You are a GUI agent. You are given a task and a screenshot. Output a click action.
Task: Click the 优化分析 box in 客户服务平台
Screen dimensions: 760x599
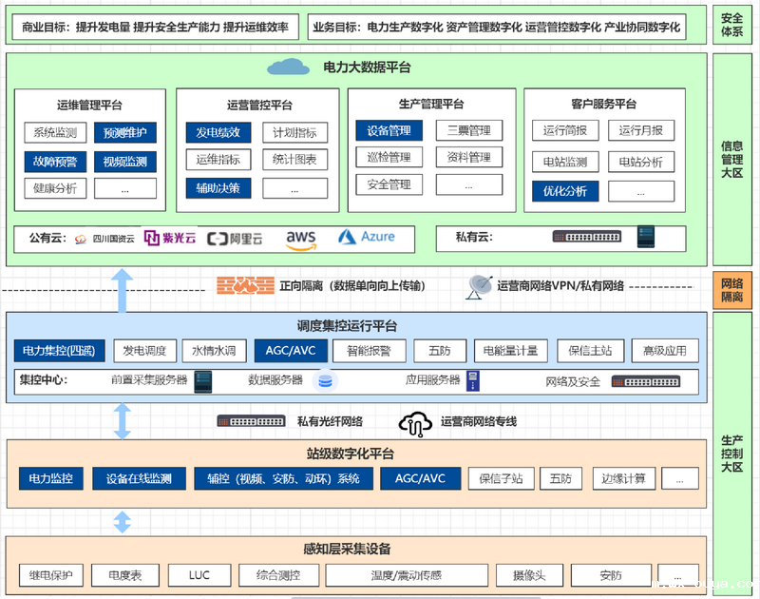[564, 191]
